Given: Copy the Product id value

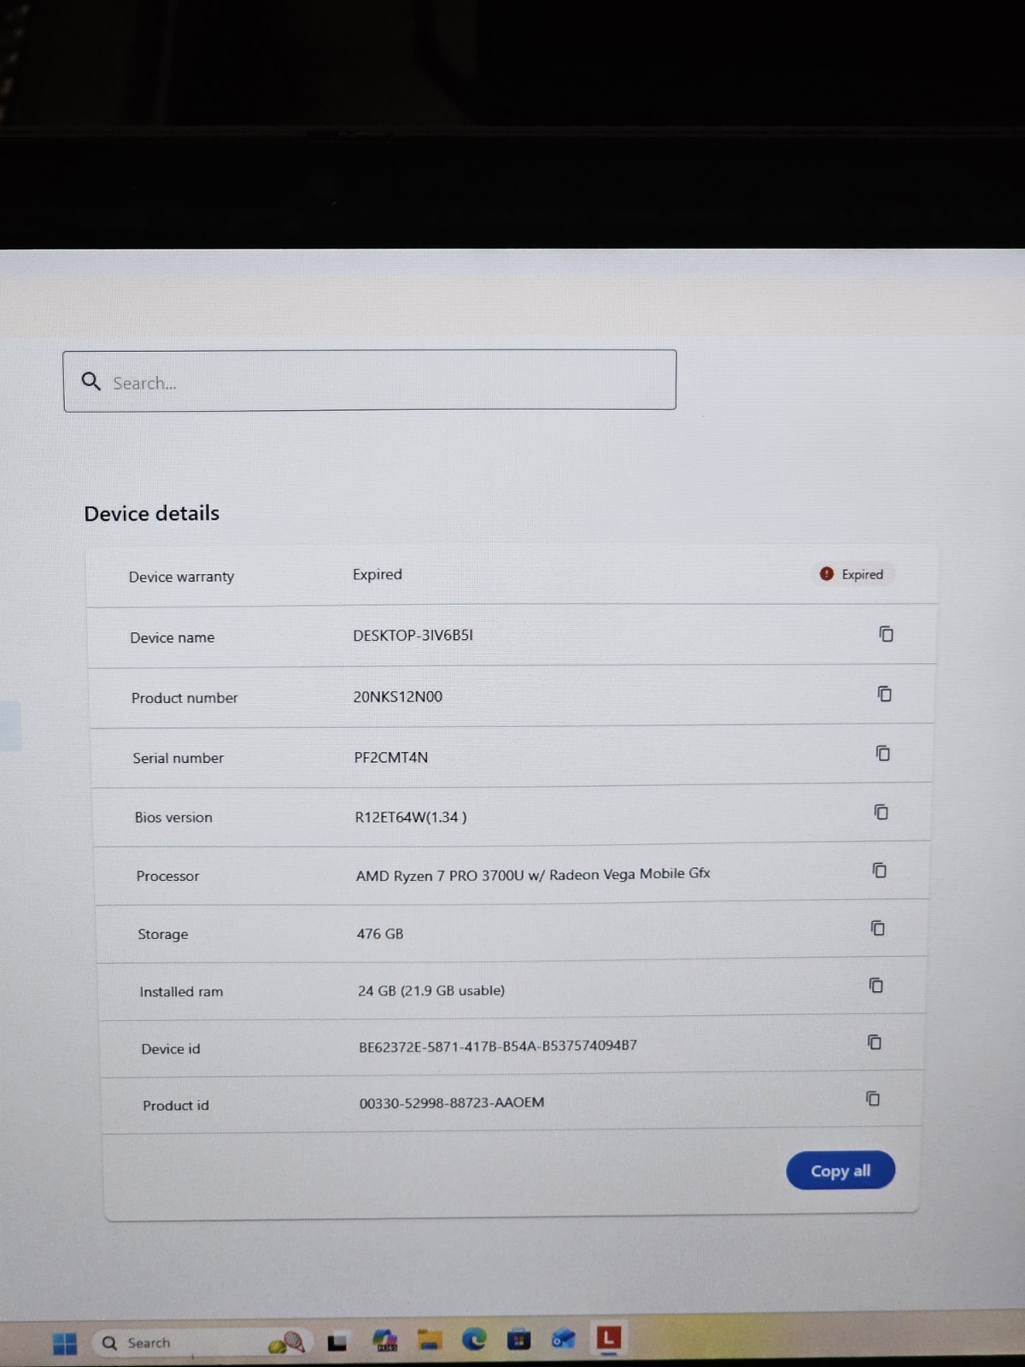Looking at the screenshot, I should (872, 1098).
